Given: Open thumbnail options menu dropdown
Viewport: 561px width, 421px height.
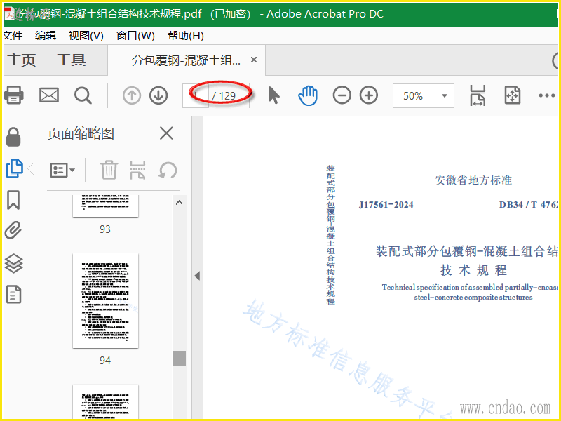Looking at the screenshot, I should click(x=62, y=170).
